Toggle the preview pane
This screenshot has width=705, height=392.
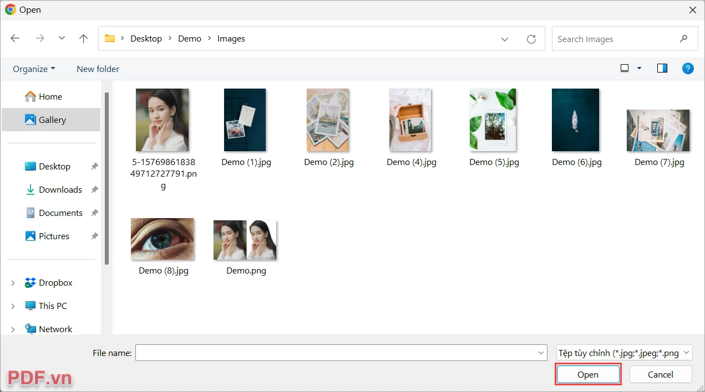tap(662, 68)
